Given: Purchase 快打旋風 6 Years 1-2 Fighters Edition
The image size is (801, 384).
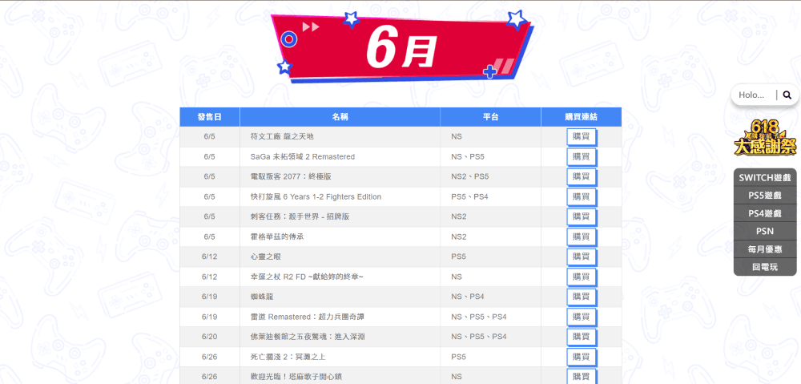Looking at the screenshot, I should [581, 196].
